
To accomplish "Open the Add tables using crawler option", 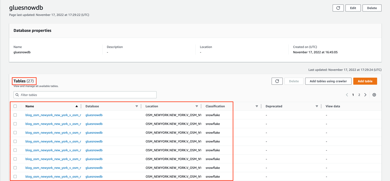I will coord(328,81).
